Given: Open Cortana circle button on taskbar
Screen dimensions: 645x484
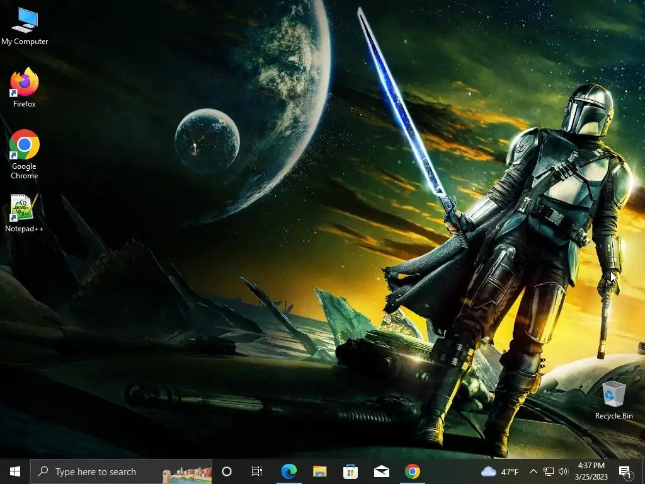Looking at the screenshot, I should tap(227, 471).
